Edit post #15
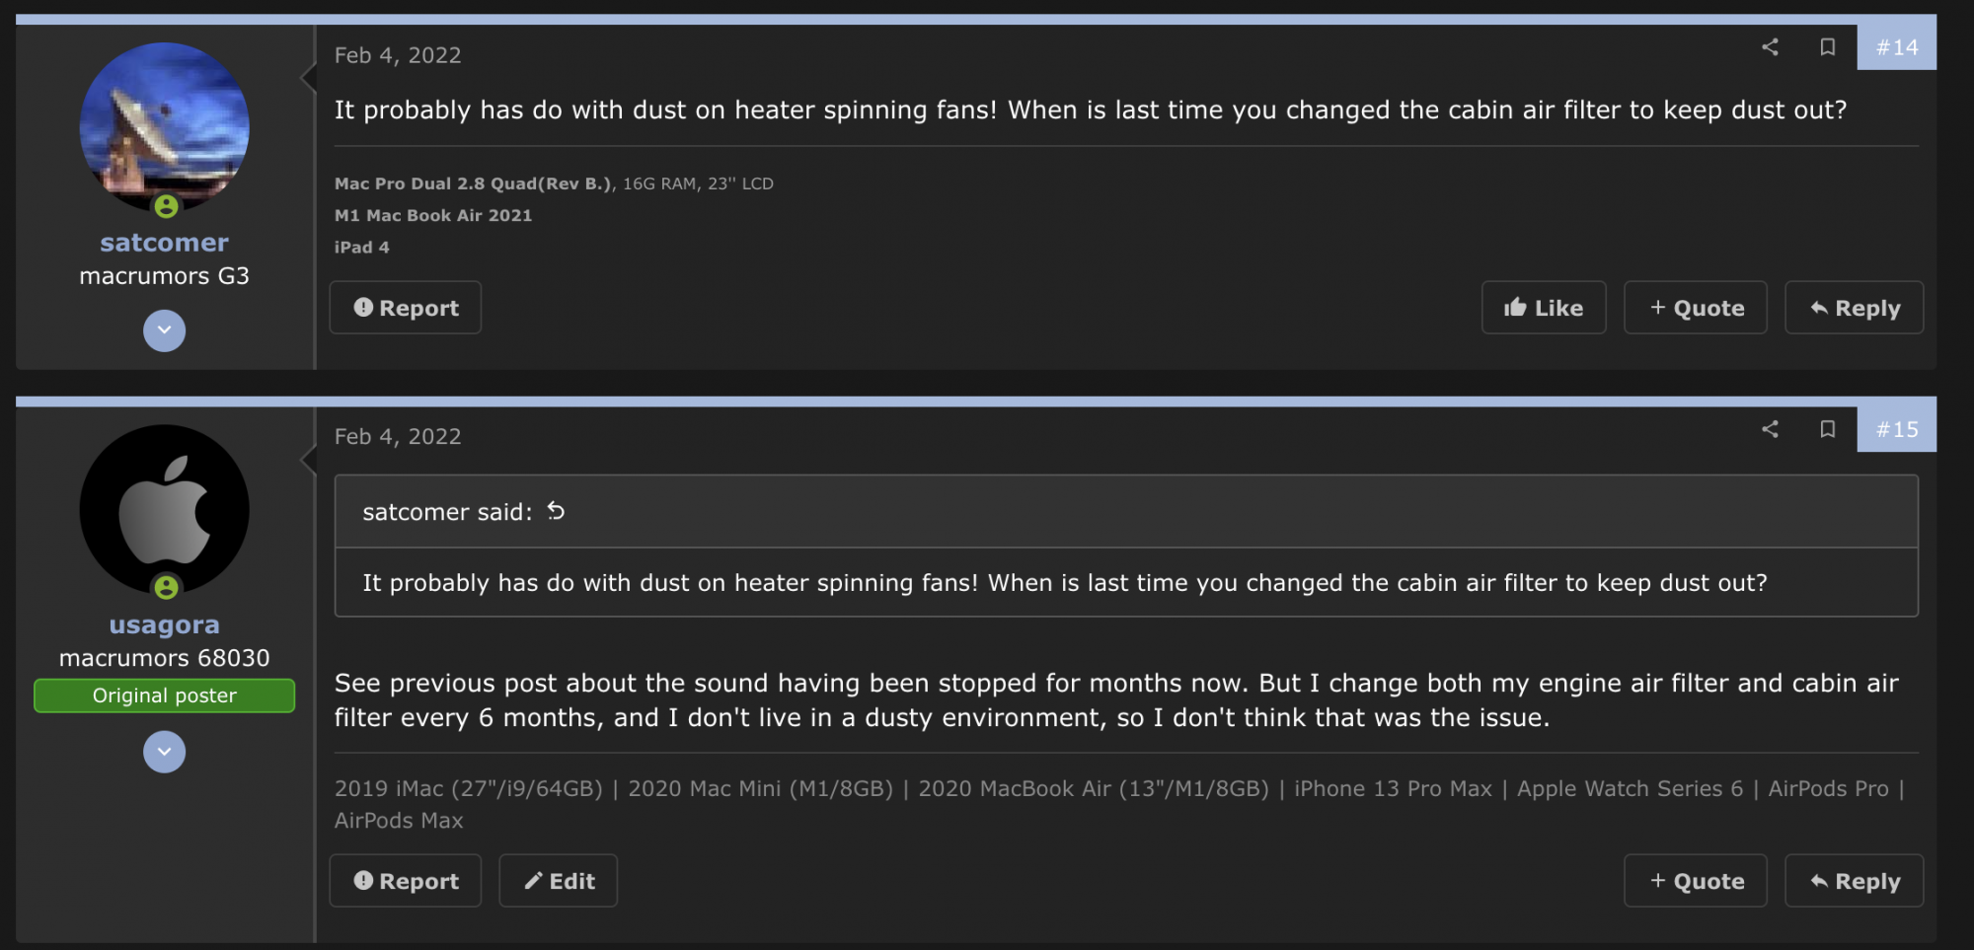This screenshot has width=1974, height=950. click(559, 881)
